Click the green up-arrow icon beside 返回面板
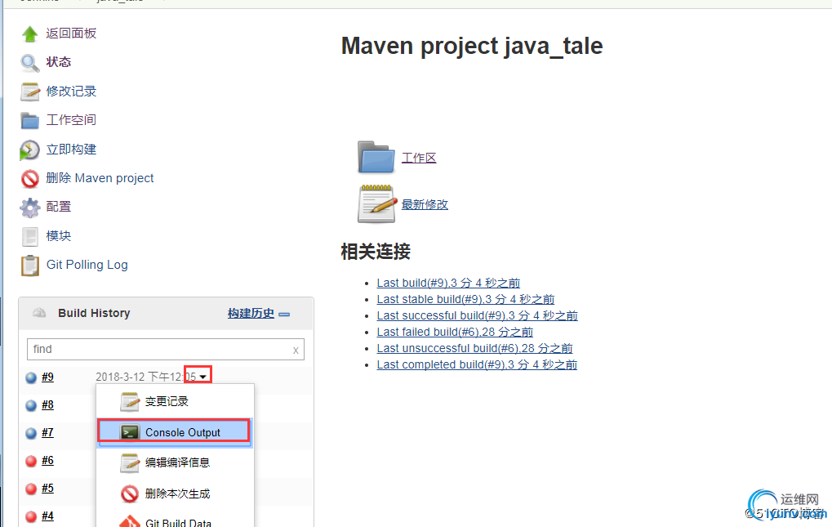 pos(29,34)
